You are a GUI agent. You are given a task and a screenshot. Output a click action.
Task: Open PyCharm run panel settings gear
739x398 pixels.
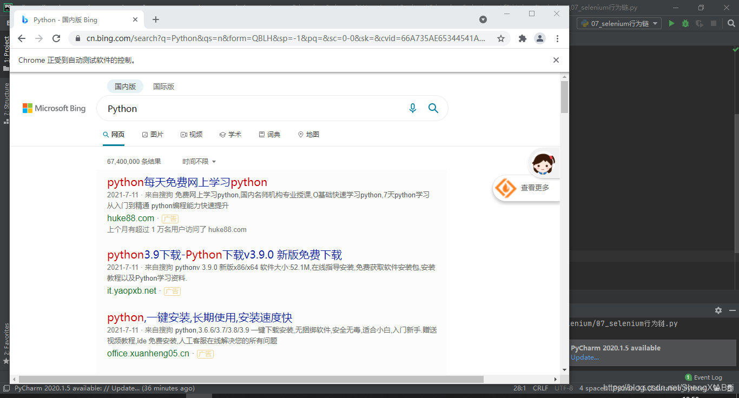(x=718, y=310)
